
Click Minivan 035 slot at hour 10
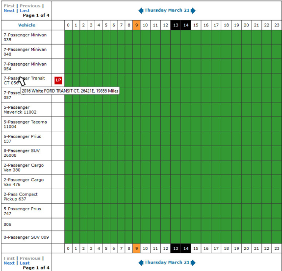tap(145, 37)
